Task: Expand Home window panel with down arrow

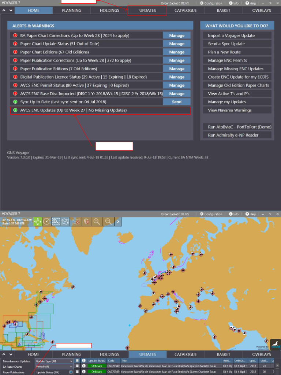Action: tap(11, 11)
